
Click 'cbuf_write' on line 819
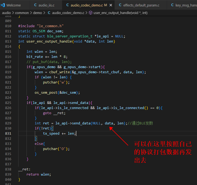pos(60,72)
